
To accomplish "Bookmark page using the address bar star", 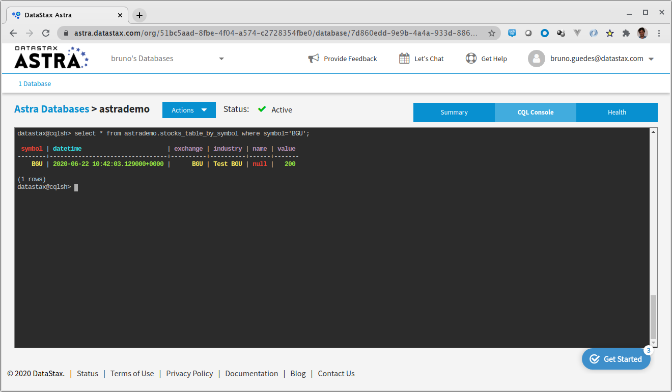I will pos(492,33).
